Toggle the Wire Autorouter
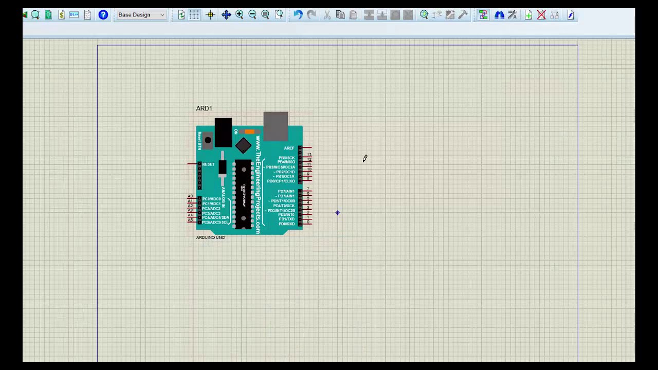Screen dimensions: 658x370 (x=483, y=15)
